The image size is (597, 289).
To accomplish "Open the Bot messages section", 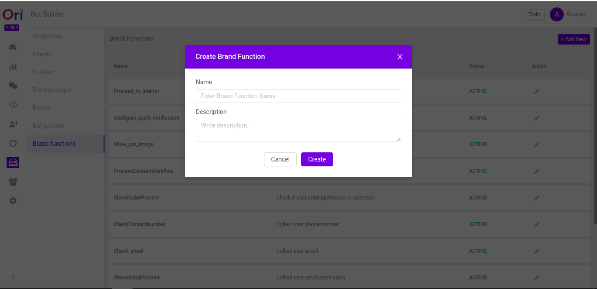I will 52,89.
